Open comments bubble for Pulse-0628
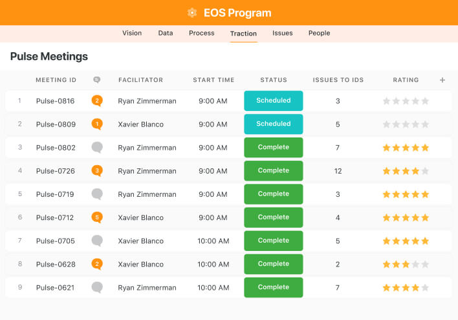This screenshot has height=320, width=458. click(x=97, y=264)
